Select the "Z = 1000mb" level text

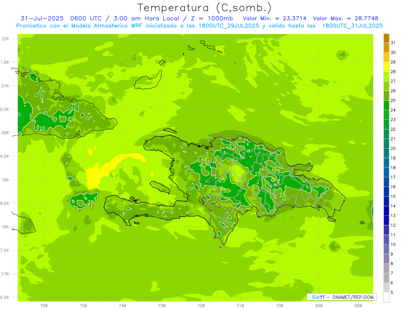click(212, 18)
